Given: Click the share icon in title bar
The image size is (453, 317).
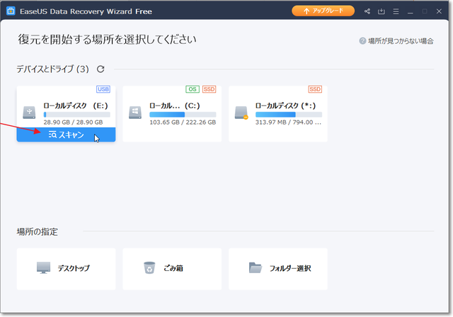Looking at the screenshot, I should (367, 11).
